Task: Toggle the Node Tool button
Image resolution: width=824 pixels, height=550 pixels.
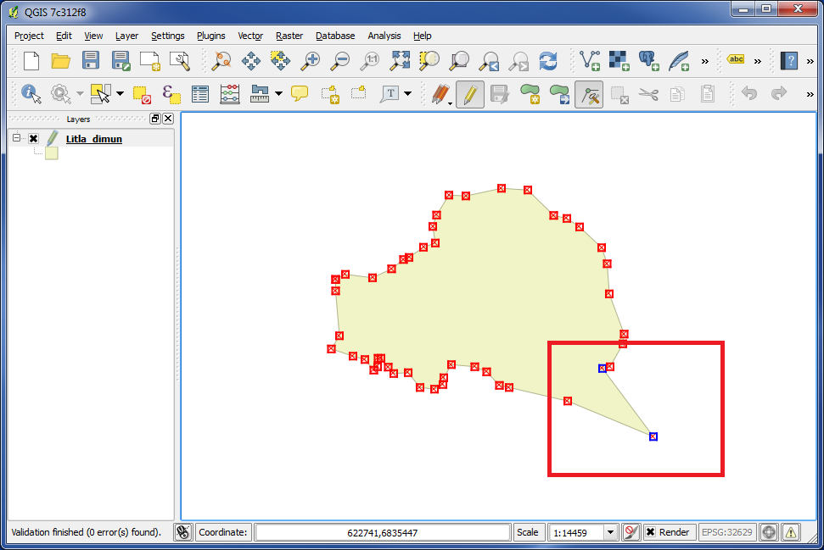Action: 589,94
